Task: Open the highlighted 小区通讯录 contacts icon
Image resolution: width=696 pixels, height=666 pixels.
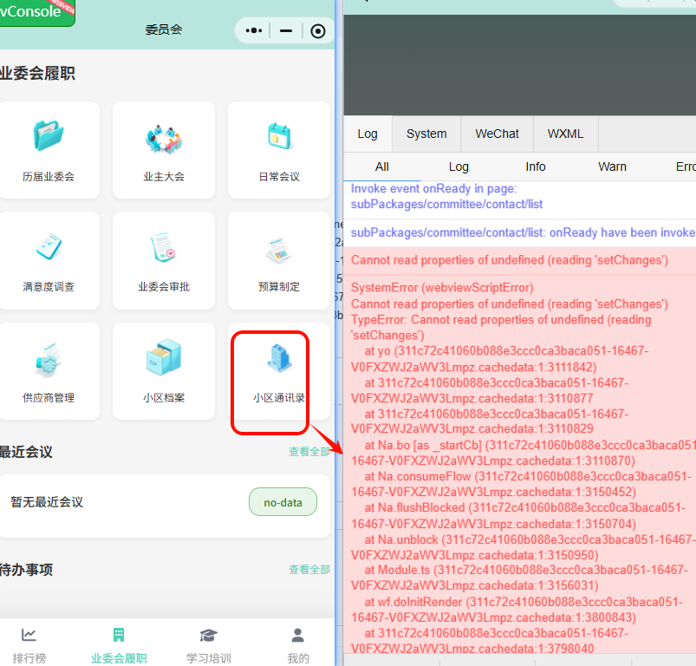Action: [276, 359]
